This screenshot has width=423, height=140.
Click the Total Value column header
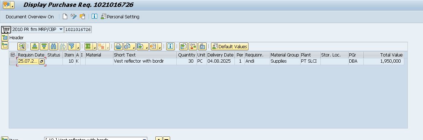[384, 55]
